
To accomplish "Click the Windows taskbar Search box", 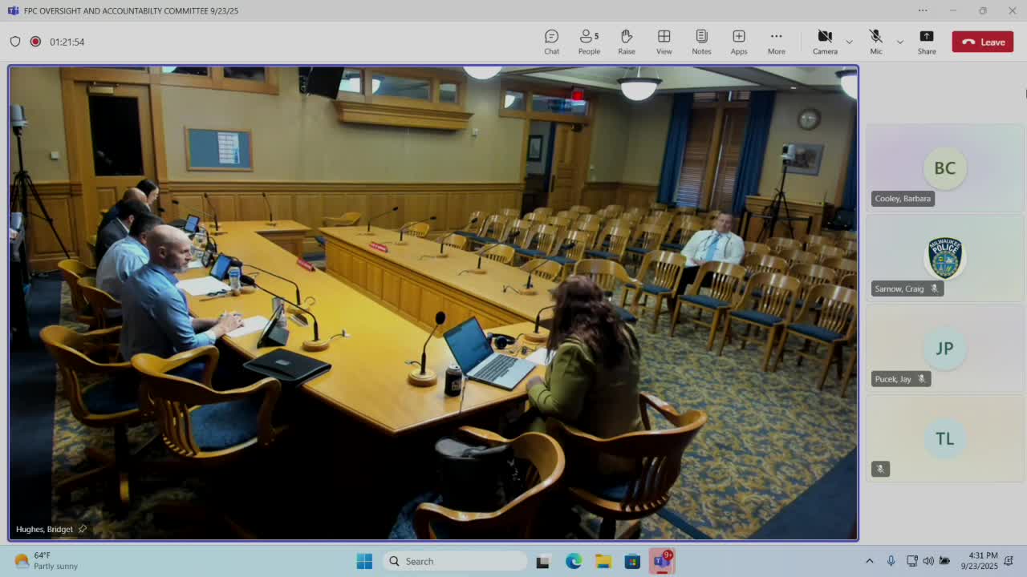I will click(453, 561).
